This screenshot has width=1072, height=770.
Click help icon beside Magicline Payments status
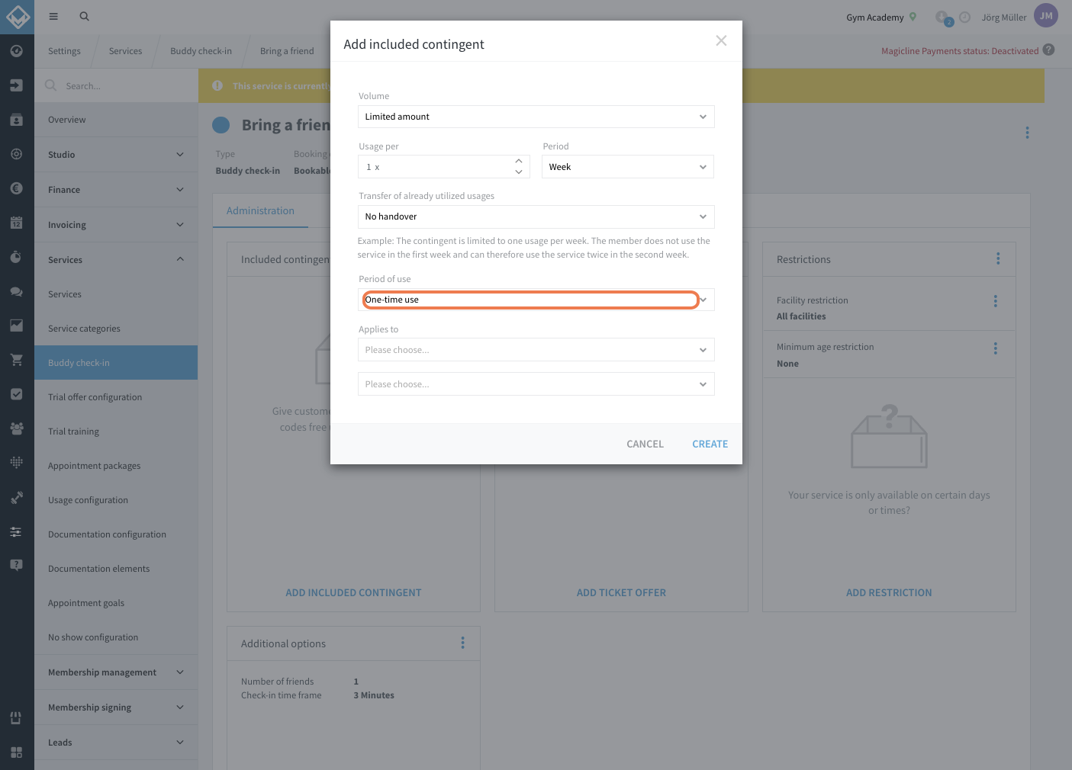click(x=1049, y=50)
